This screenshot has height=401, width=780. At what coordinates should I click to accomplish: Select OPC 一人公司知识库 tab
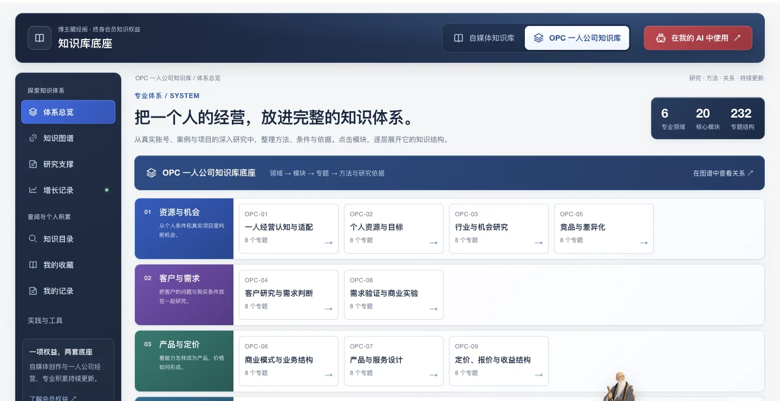[577, 38]
